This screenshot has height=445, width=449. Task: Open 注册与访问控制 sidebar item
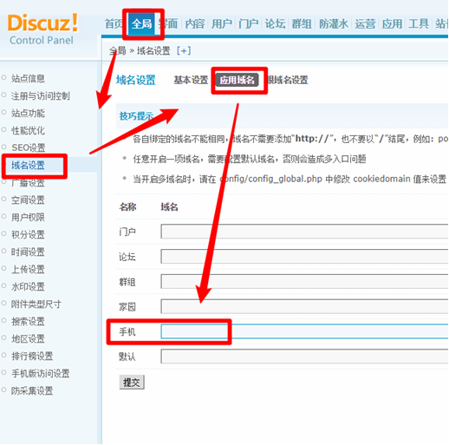41,95
